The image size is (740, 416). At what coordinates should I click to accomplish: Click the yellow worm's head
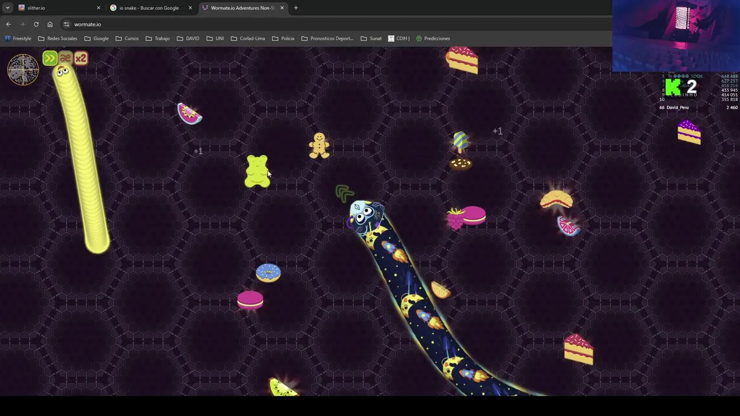(x=63, y=73)
